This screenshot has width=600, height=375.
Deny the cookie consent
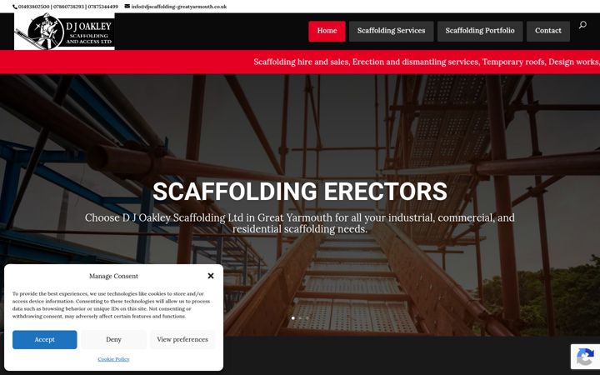113,339
